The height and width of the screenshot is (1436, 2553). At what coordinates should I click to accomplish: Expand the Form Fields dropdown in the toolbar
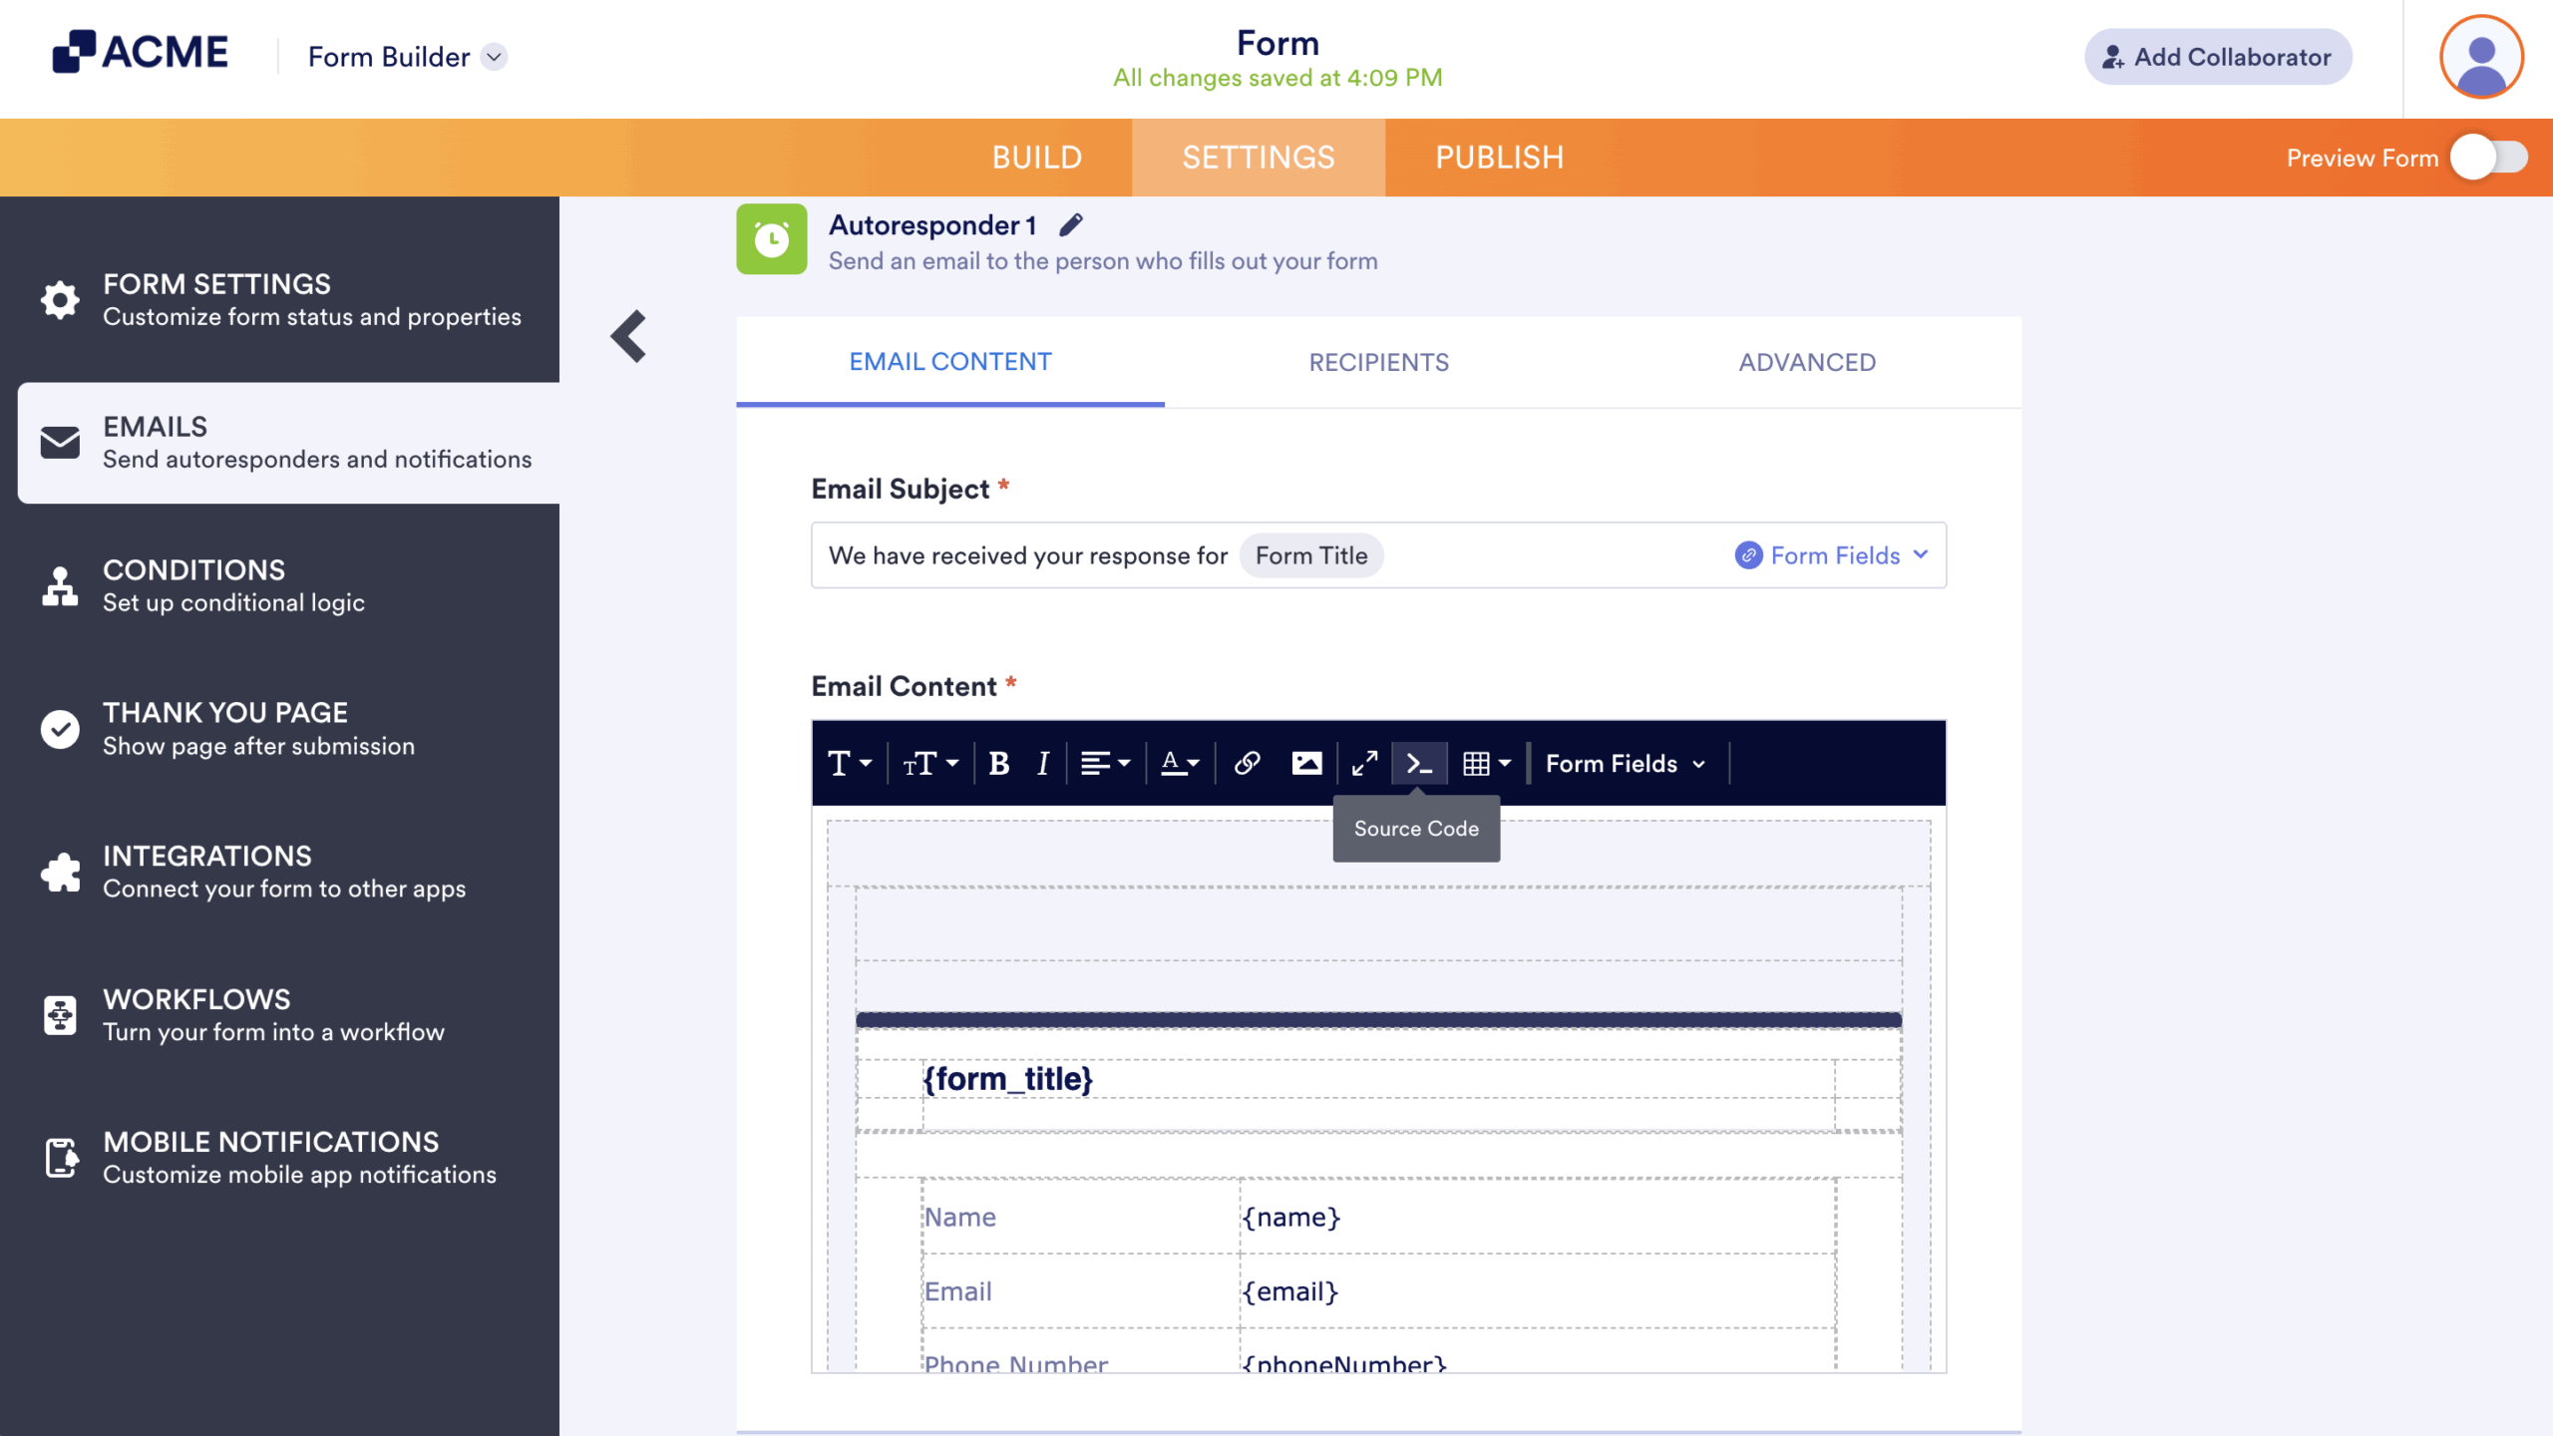[x=1624, y=763]
